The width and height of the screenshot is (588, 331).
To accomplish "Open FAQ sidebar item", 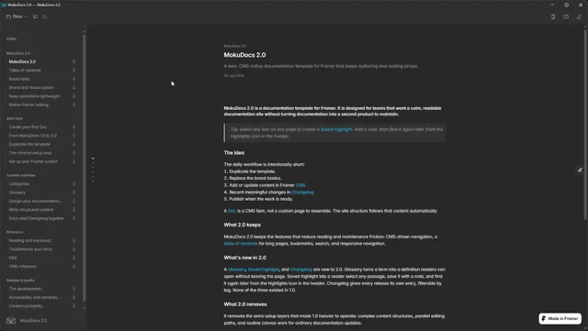I will [13, 258].
